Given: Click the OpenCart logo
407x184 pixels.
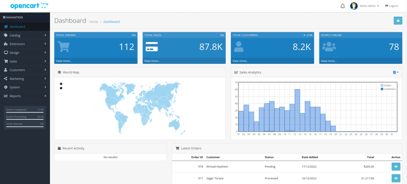Looking at the screenshot, I should click(29, 6).
